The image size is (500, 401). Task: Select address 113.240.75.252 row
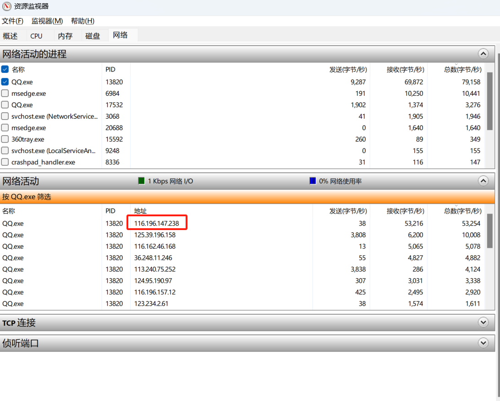tap(242, 269)
